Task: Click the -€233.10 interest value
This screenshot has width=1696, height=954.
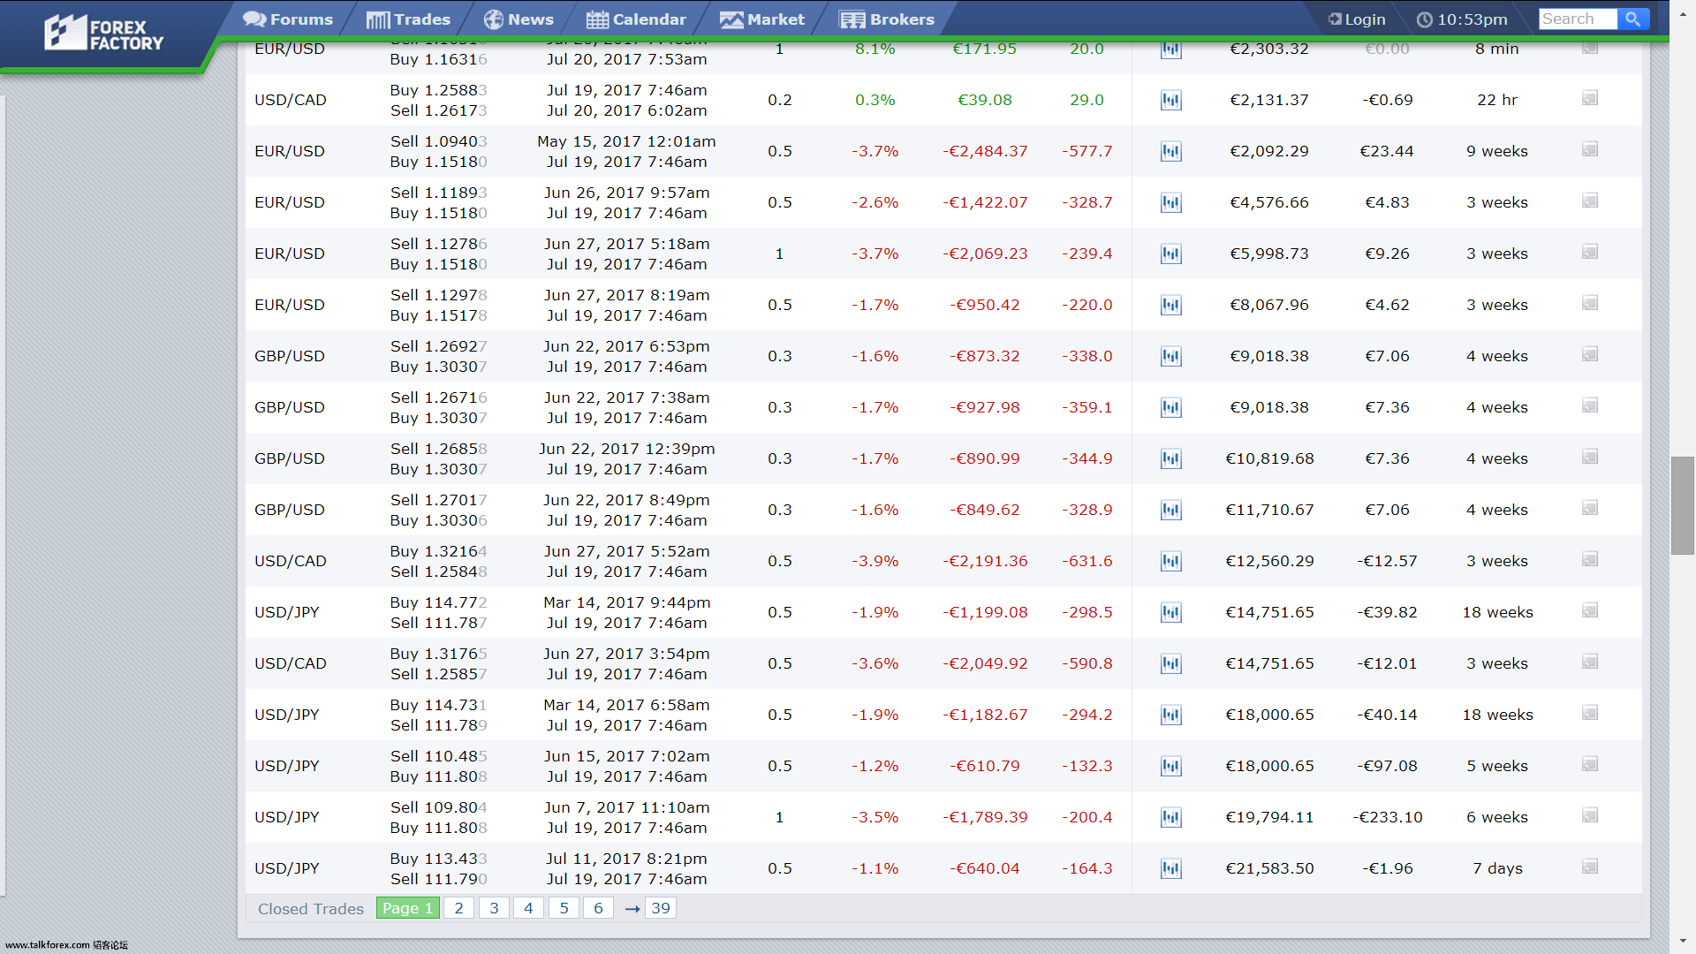Action: point(1388,817)
